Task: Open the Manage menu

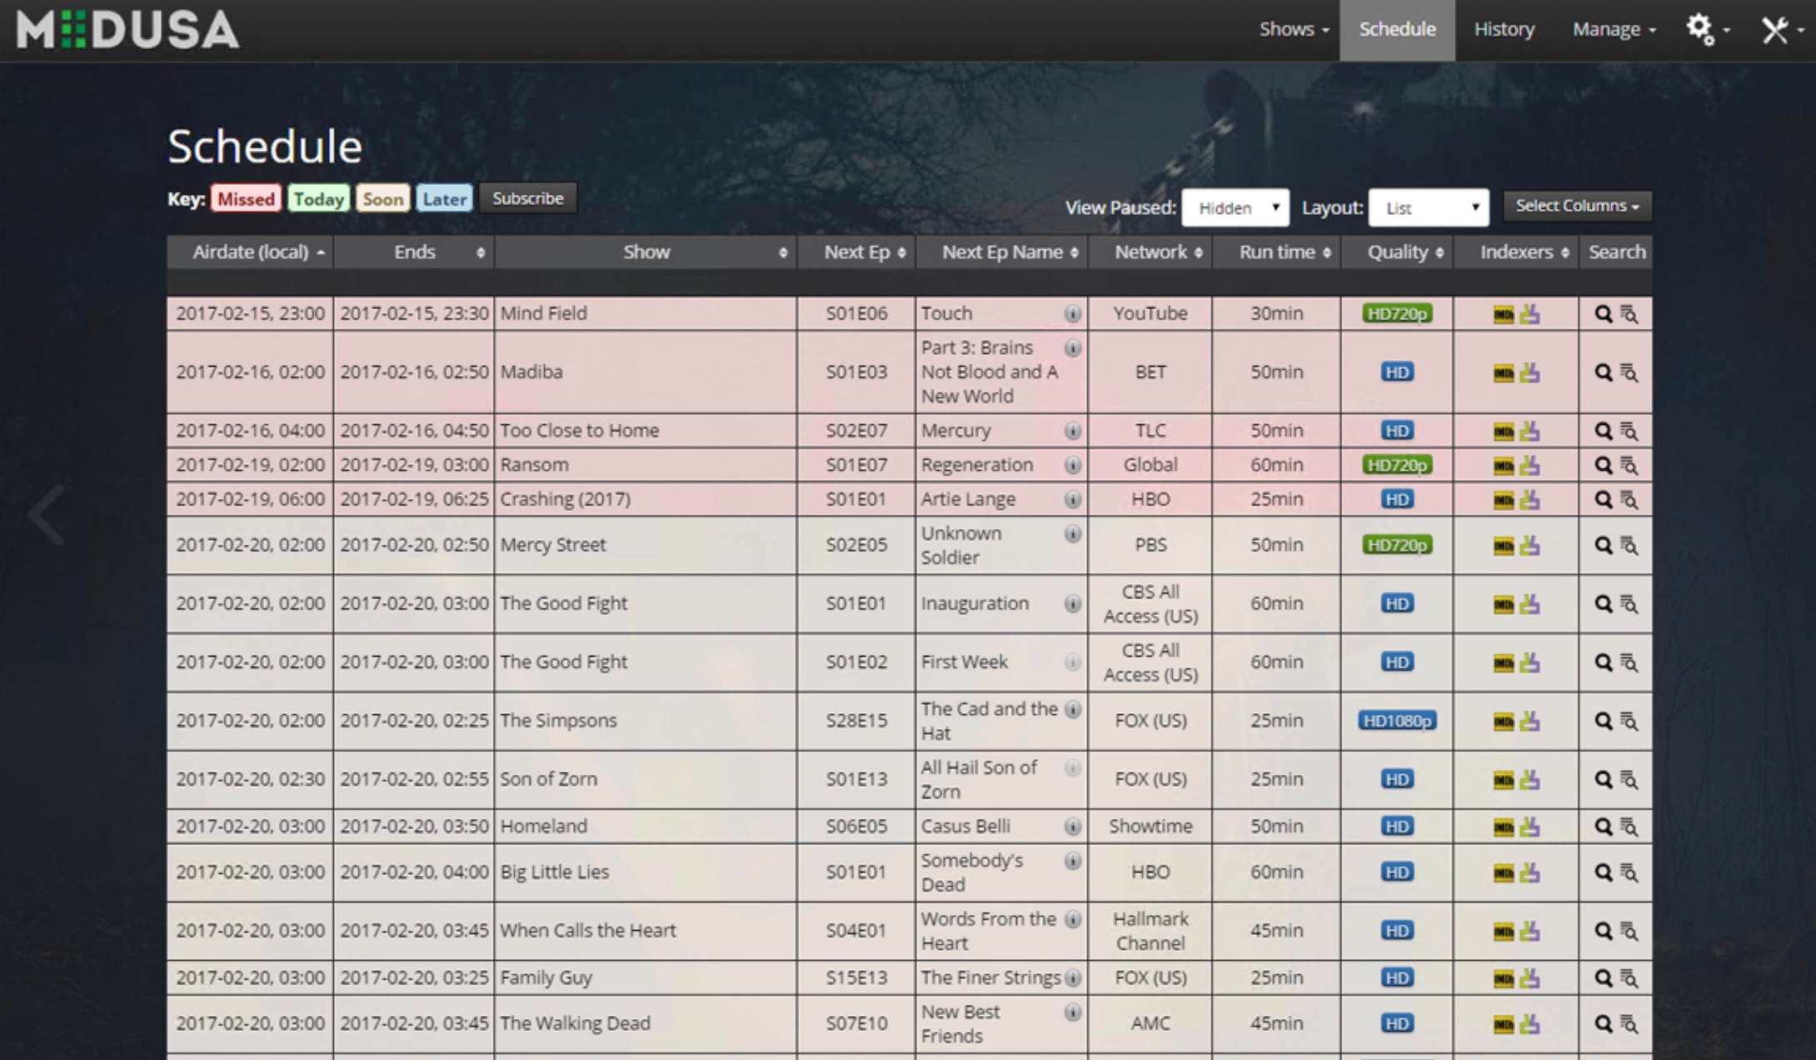Action: 1614,29
